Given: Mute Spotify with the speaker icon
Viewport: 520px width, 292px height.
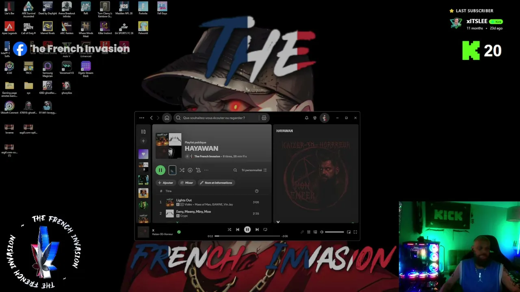Looking at the screenshot, I should pyautogui.click(x=322, y=232).
